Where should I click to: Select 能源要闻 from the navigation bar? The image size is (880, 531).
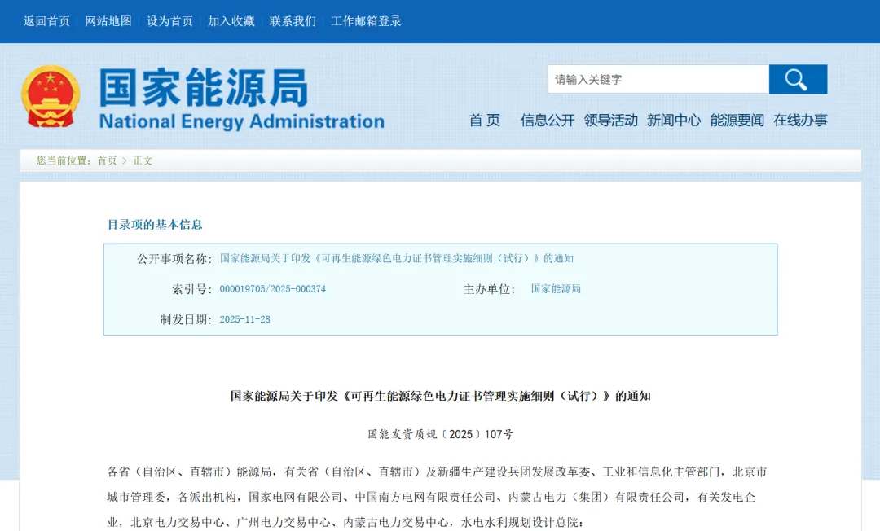[736, 120]
